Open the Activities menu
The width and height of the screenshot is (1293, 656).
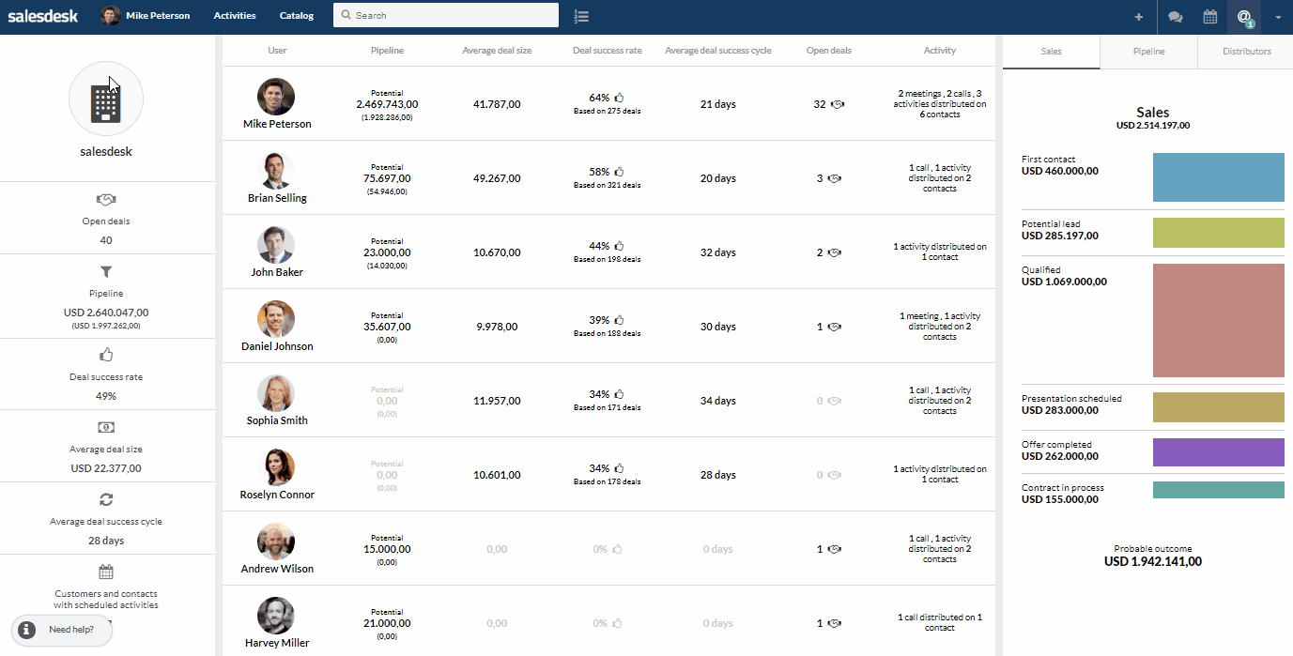tap(235, 16)
